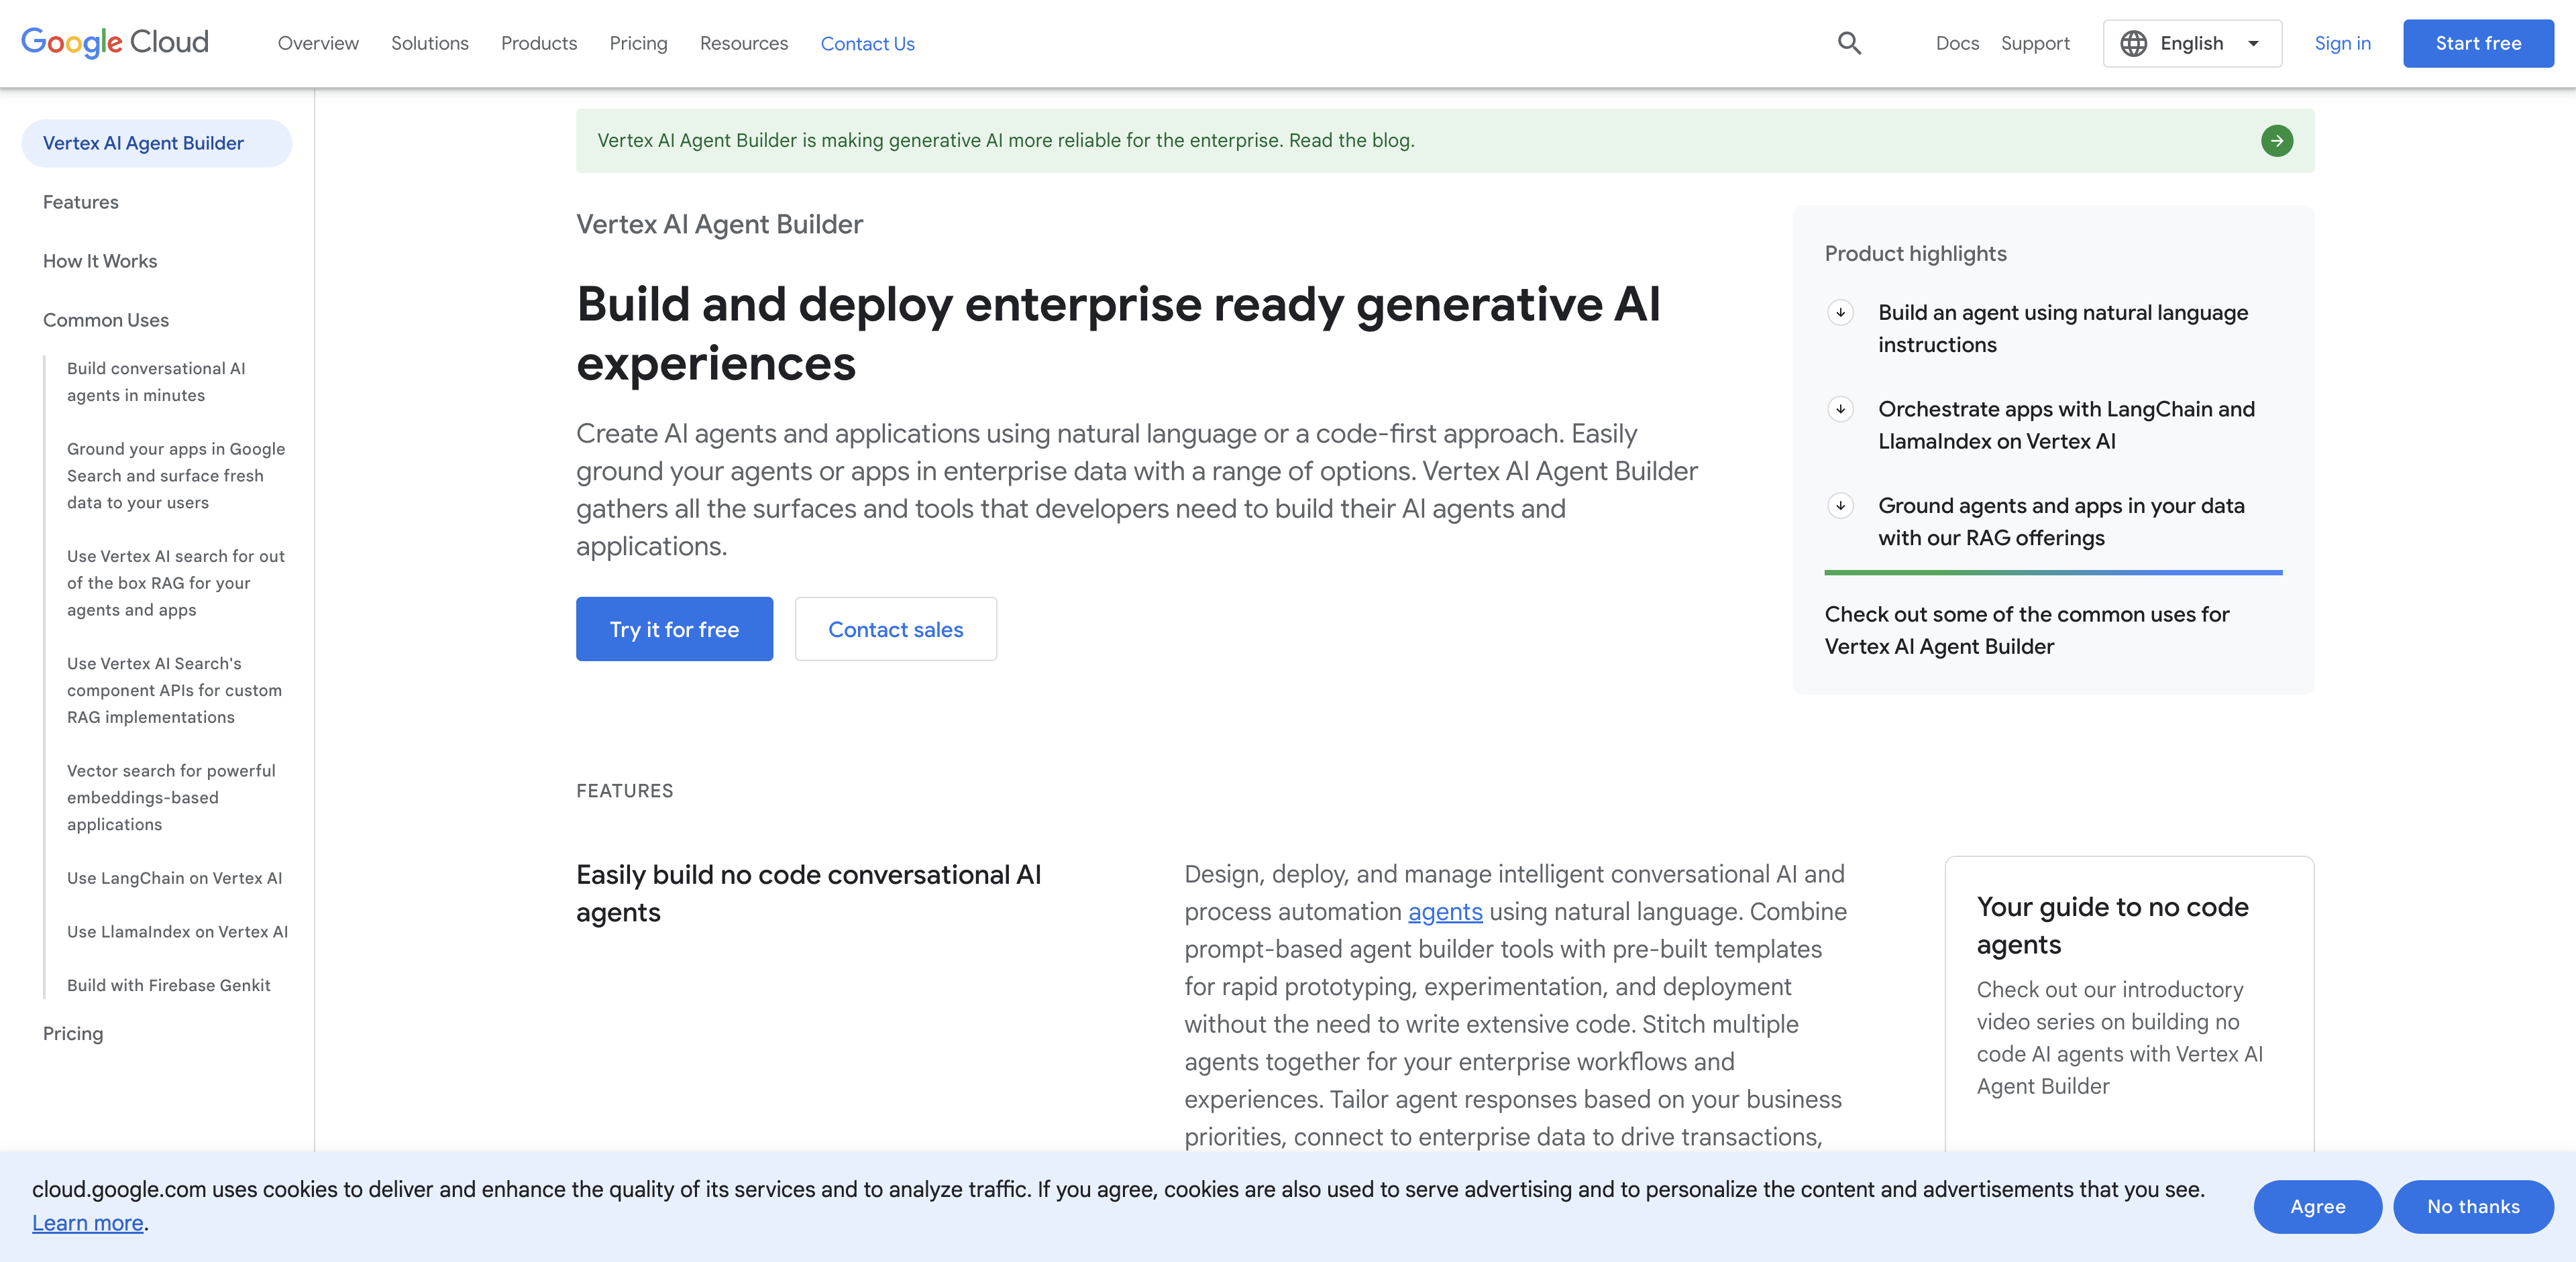
Task: Click the Google Cloud logo
Action: point(115,42)
